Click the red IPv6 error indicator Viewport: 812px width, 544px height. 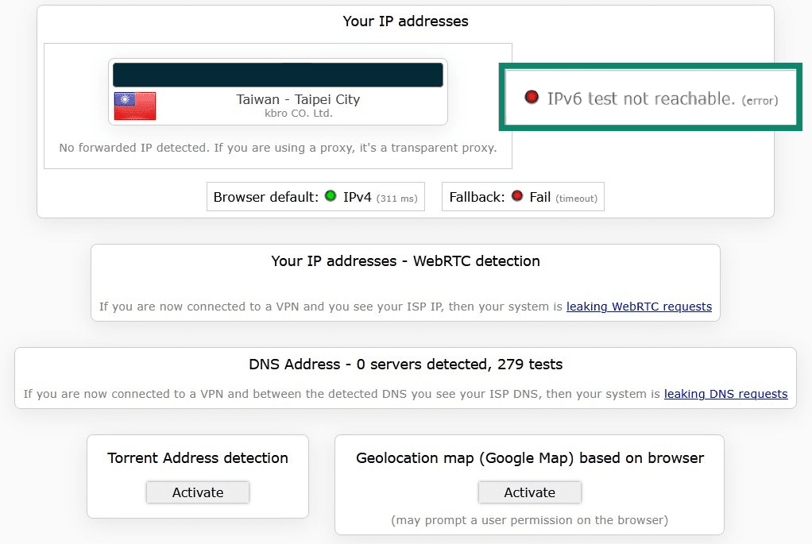[532, 98]
